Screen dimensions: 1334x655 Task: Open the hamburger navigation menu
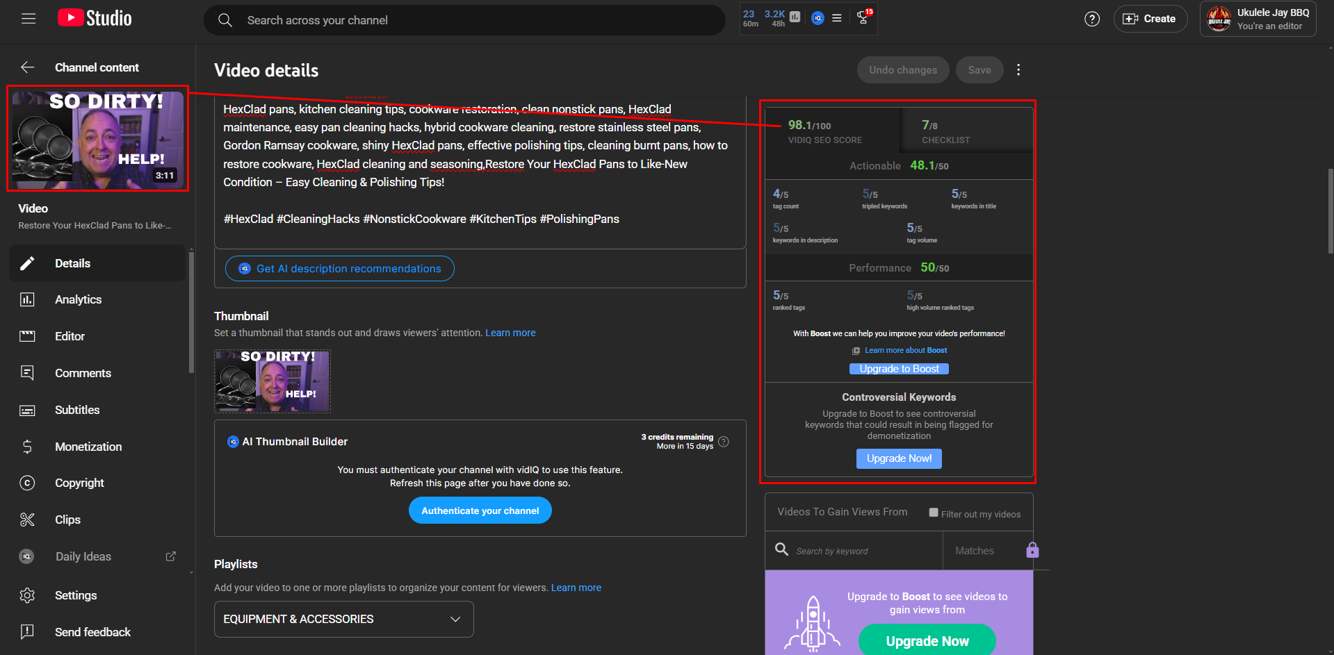pyautogui.click(x=29, y=19)
